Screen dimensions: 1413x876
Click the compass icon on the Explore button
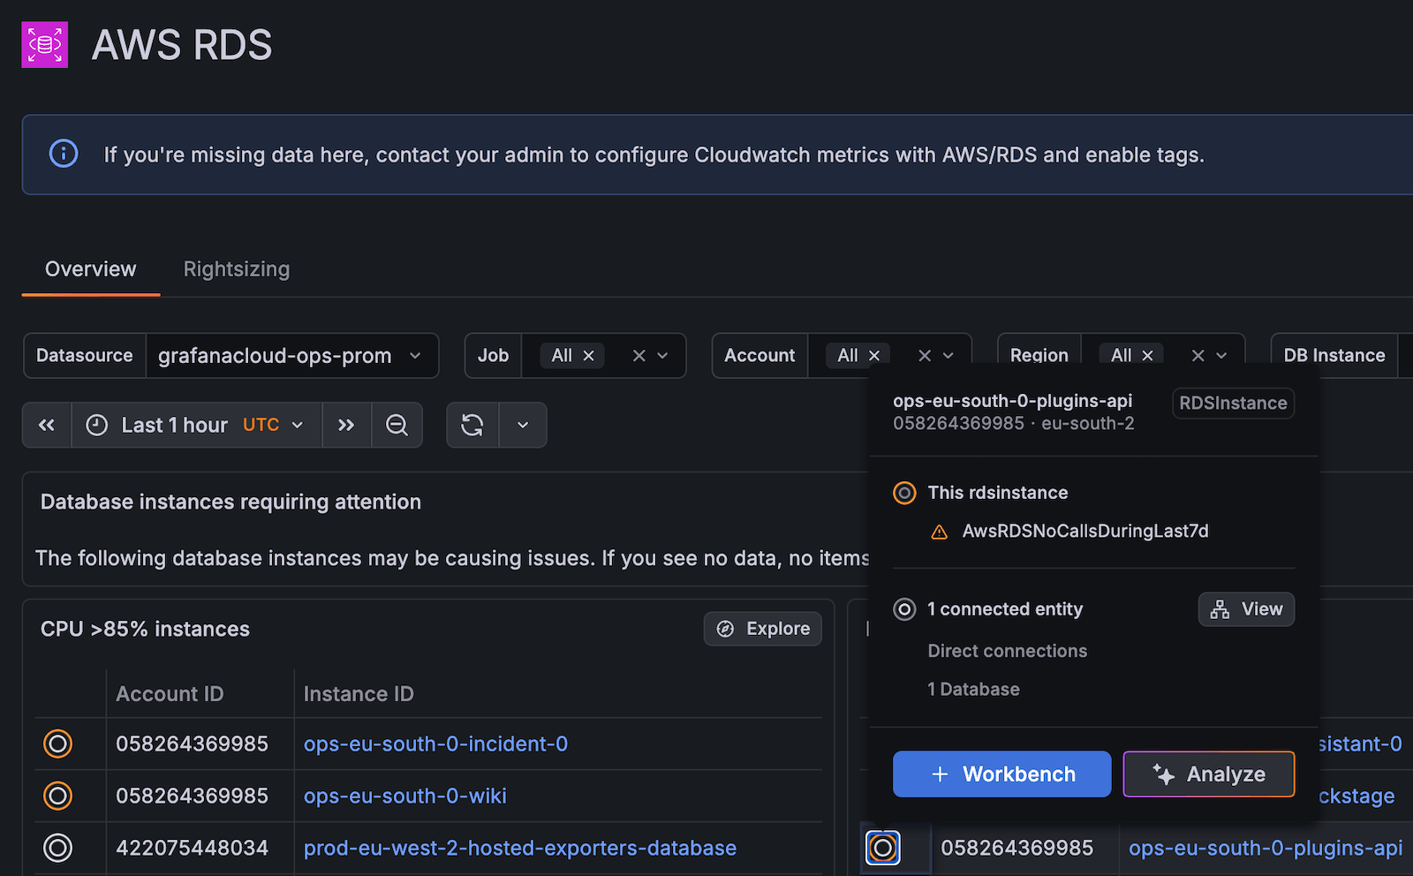pyautogui.click(x=726, y=628)
